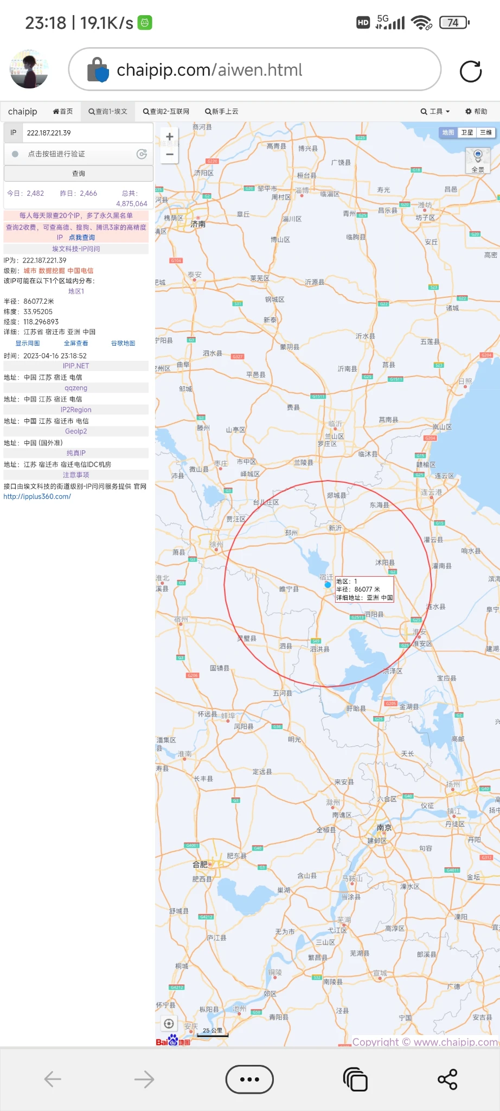Open the panorama street view icon
500x1111 pixels.
click(478, 159)
